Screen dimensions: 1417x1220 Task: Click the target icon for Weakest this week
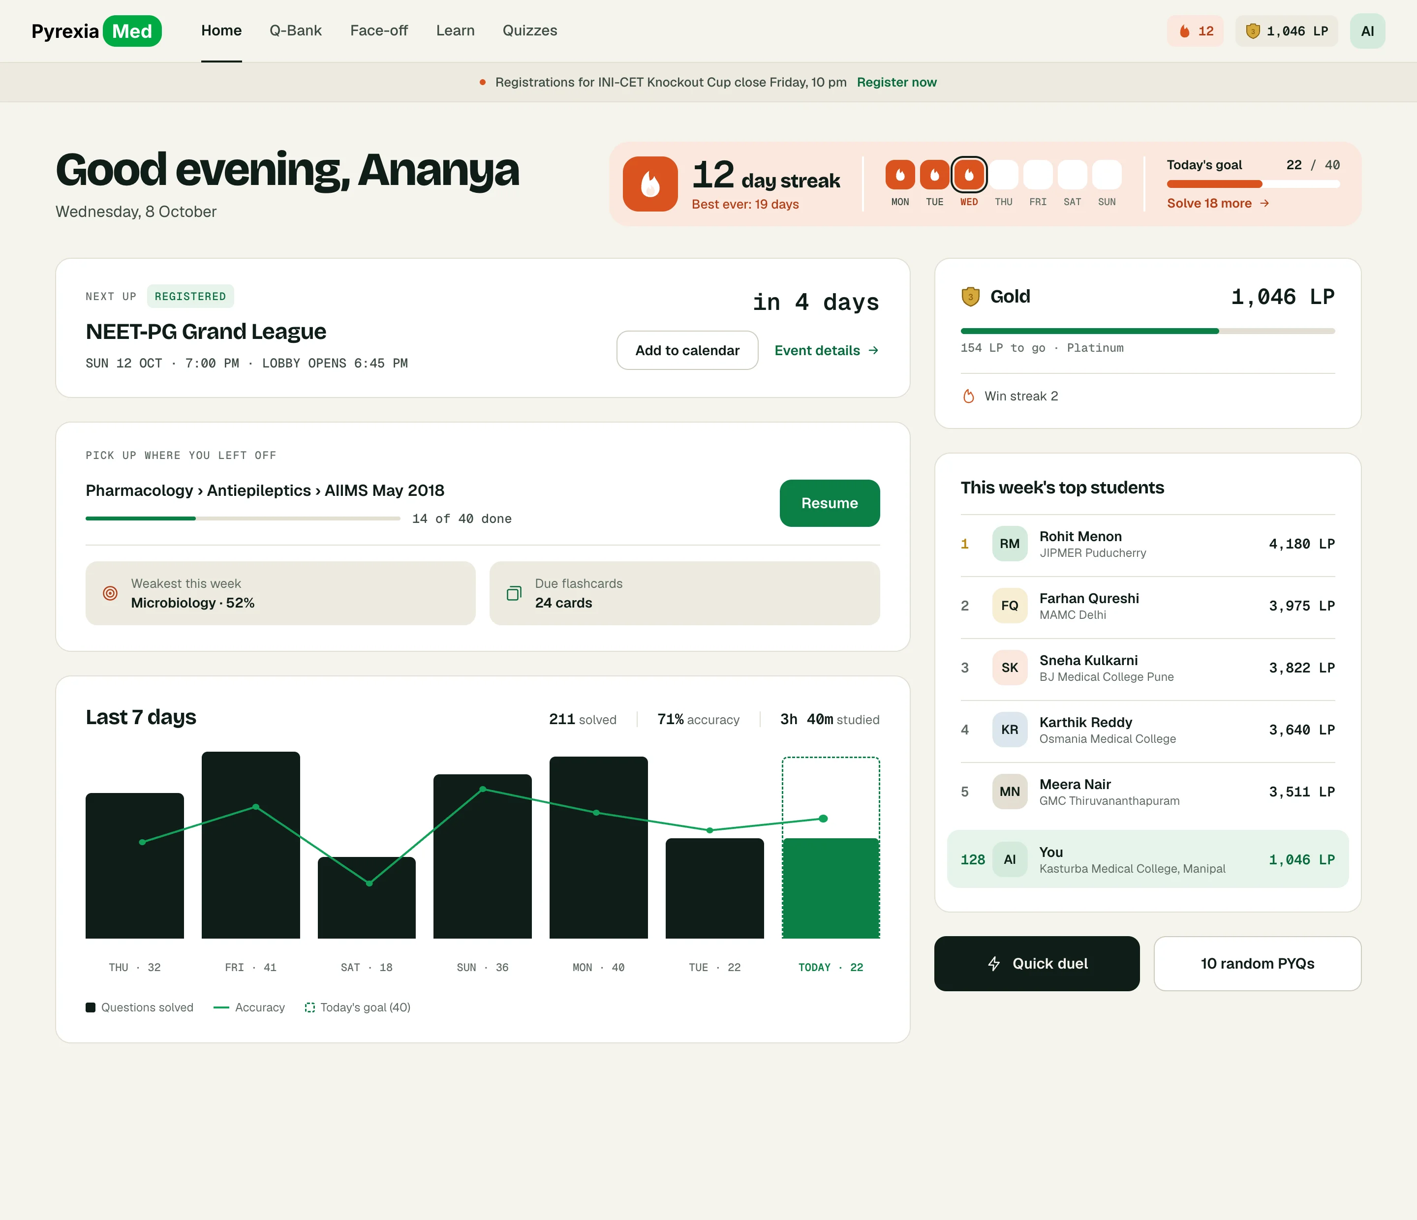[110, 593]
